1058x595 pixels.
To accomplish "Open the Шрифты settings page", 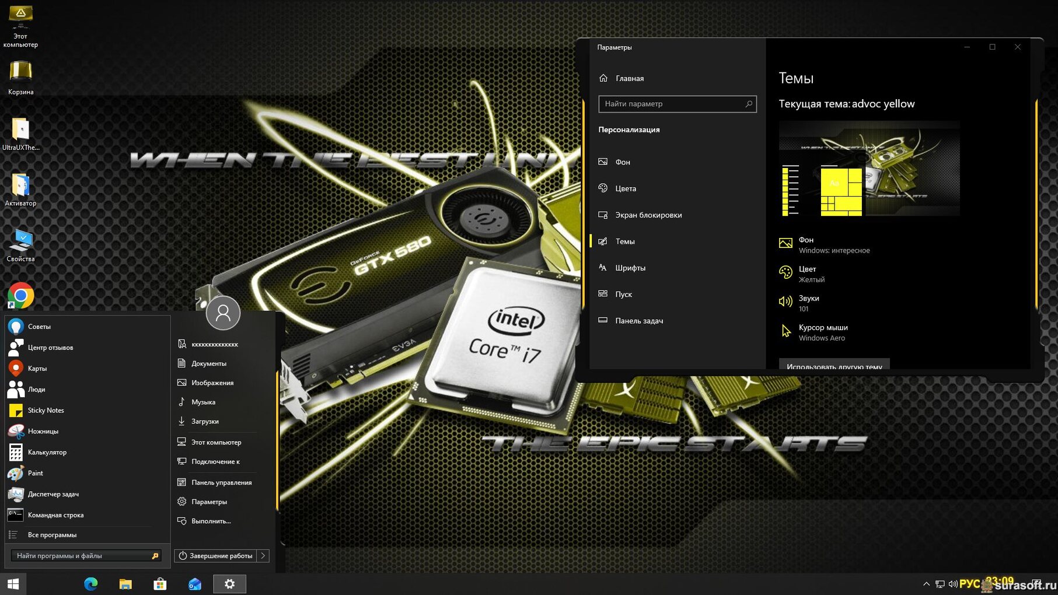I will tap(677, 268).
